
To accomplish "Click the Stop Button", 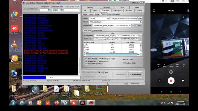I will (136, 75).
